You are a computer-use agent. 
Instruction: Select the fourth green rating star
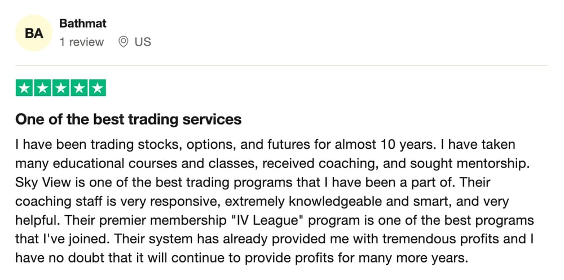click(79, 88)
